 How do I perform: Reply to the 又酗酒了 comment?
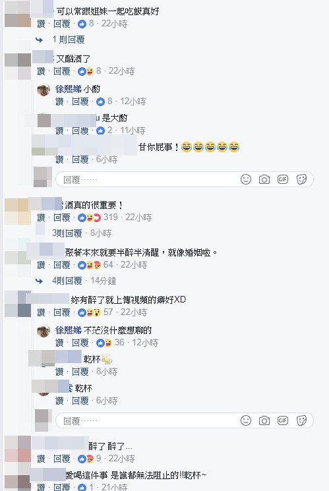click(62, 71)
